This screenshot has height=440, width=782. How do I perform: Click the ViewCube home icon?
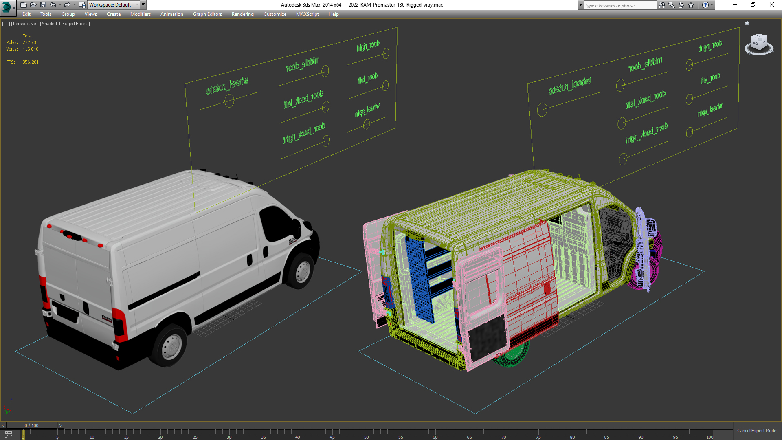coord(747,23)
